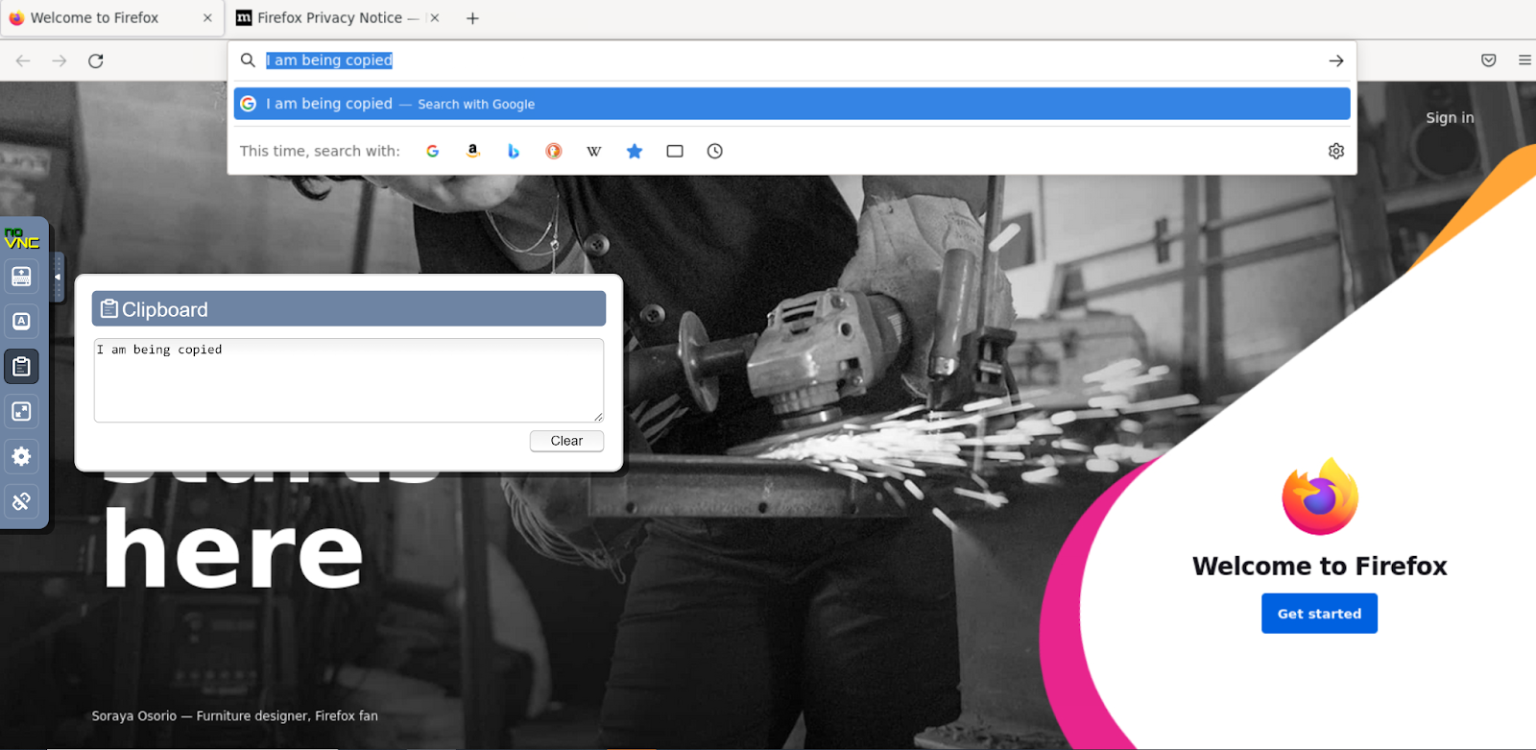Toggle the noVNC clipboard panel button
Screen dimensions: 1536x750
pos(21,366)
